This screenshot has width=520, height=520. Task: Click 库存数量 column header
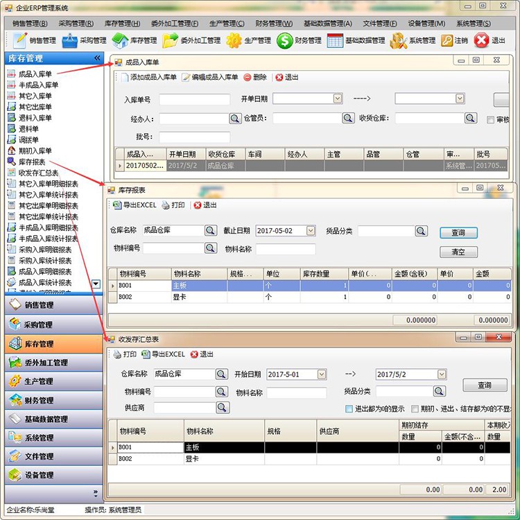pyautogui.click(x=324, y=274)
